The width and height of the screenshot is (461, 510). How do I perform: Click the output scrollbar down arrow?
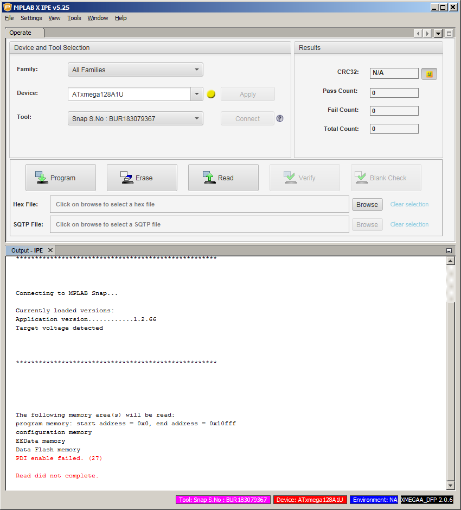click(450, 485)
